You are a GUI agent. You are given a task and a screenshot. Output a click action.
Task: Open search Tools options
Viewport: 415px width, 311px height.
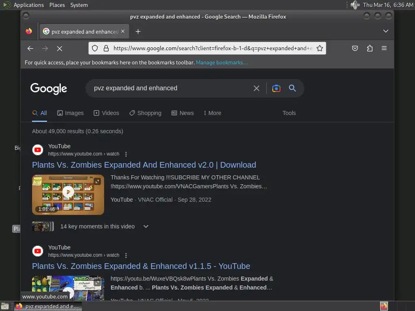pyautogui.click(x=289, y=113)
